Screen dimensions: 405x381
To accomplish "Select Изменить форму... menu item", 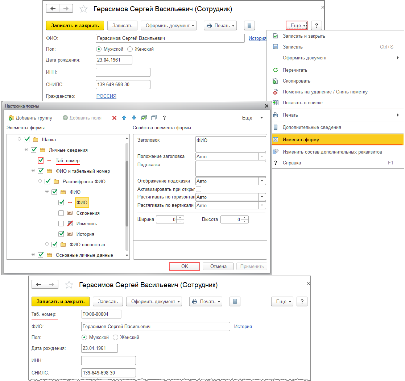I will (338, 139).
